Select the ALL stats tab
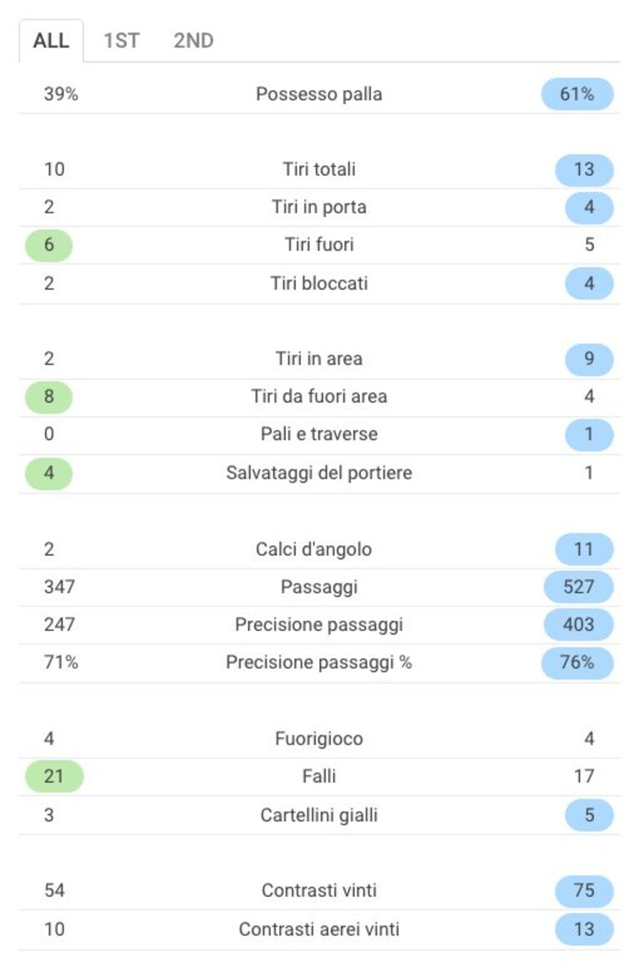 pyautogui.click(x=51, y=41)
